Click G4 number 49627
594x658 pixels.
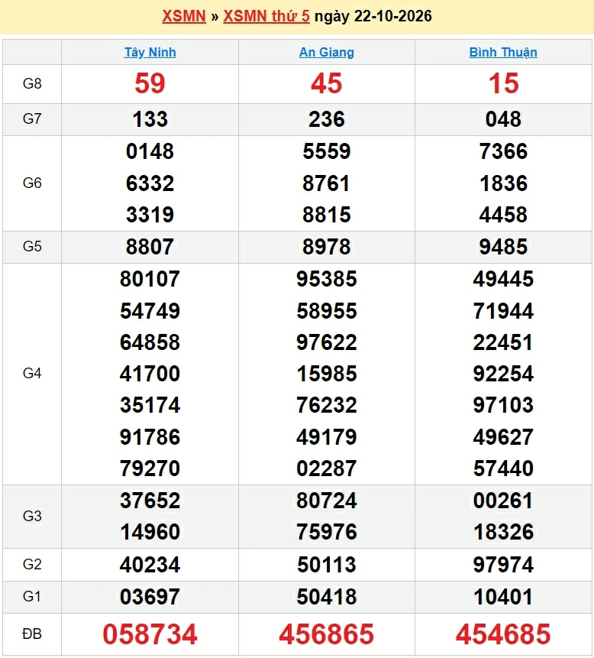point(503,437)
